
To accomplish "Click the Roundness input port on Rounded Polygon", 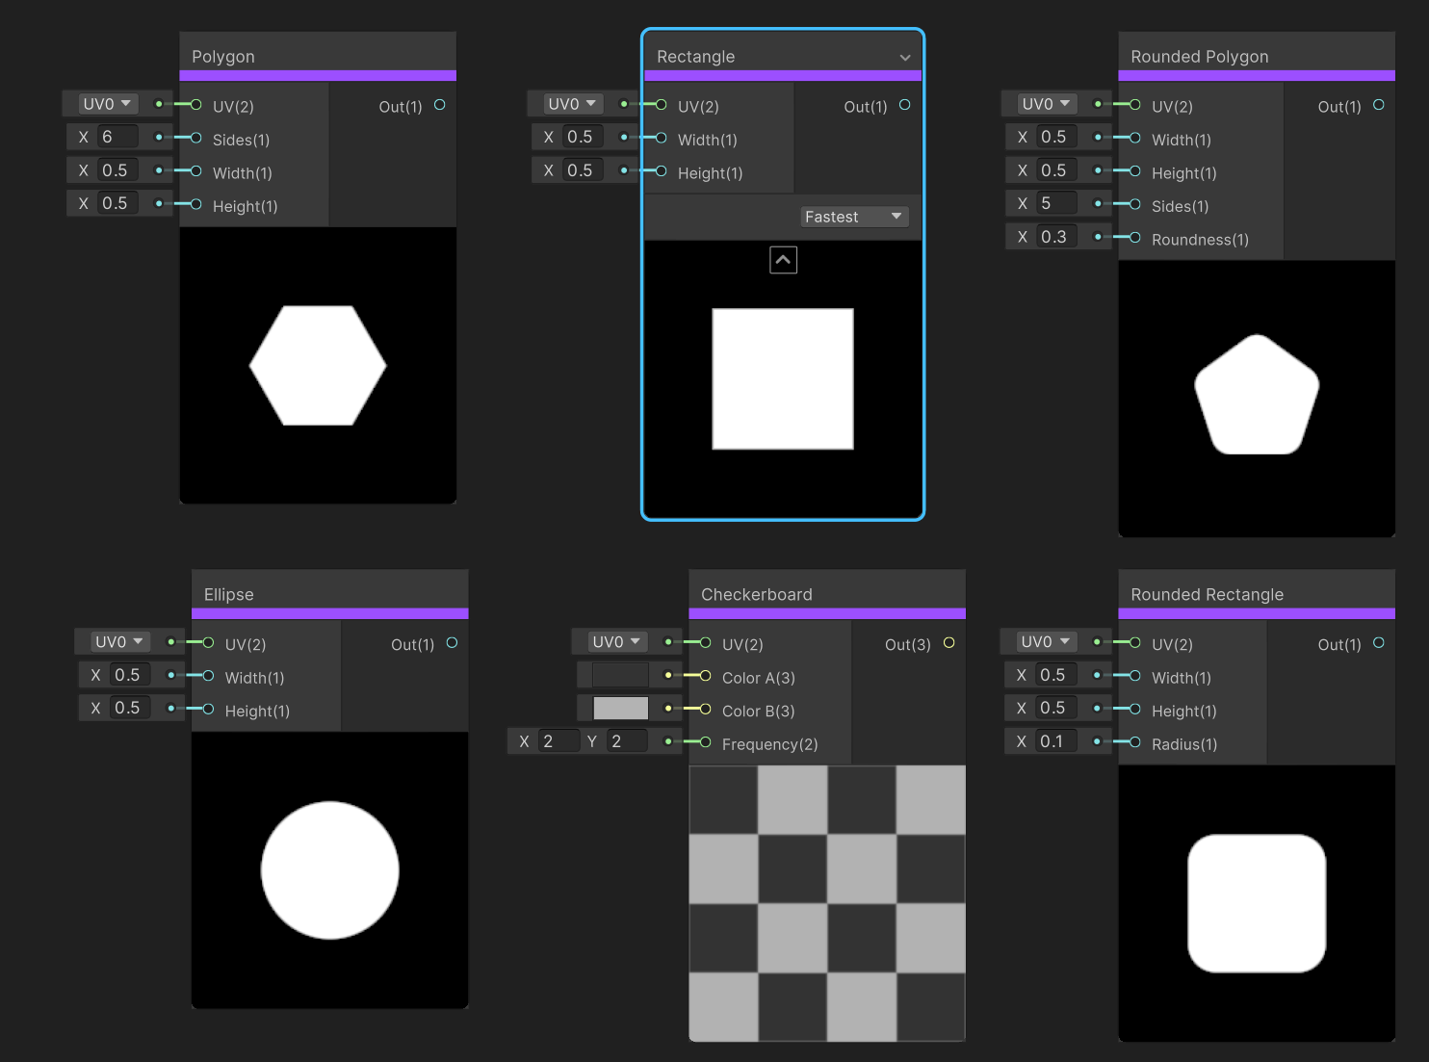I will [1134, 240].
